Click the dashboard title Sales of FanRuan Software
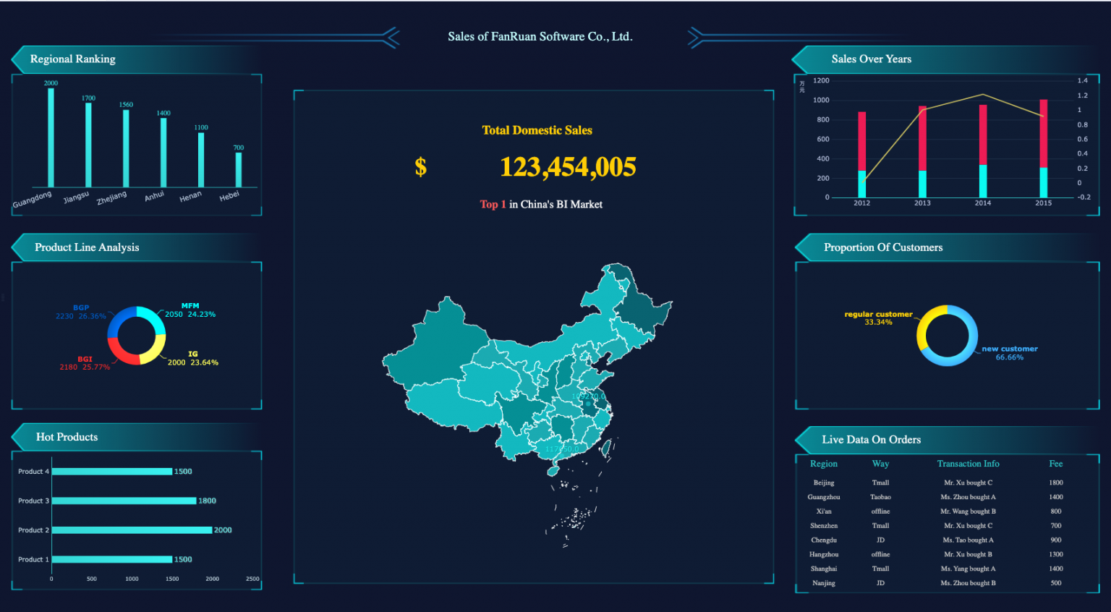The image size is (1111, 612). [540, 36]
